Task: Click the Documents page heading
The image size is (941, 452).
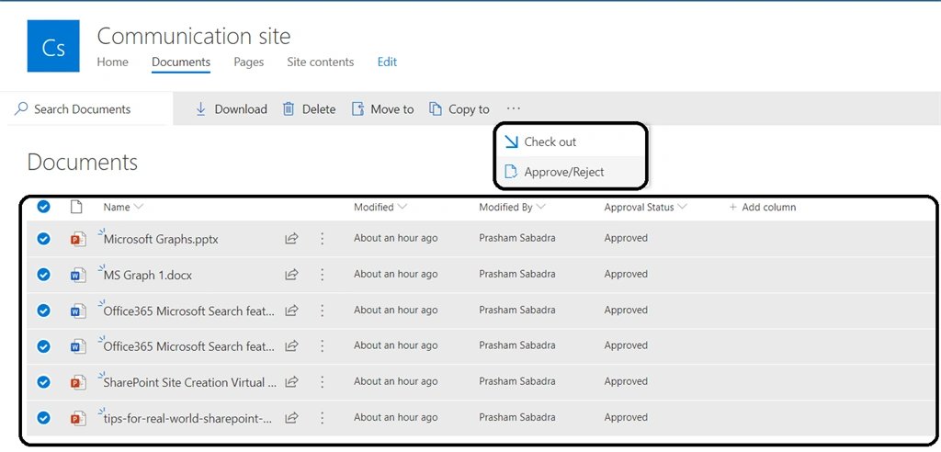Action: [x=82, y=162]
